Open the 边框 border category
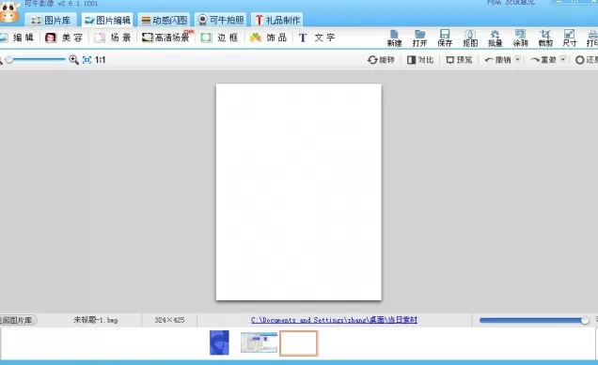 (220, 38)
